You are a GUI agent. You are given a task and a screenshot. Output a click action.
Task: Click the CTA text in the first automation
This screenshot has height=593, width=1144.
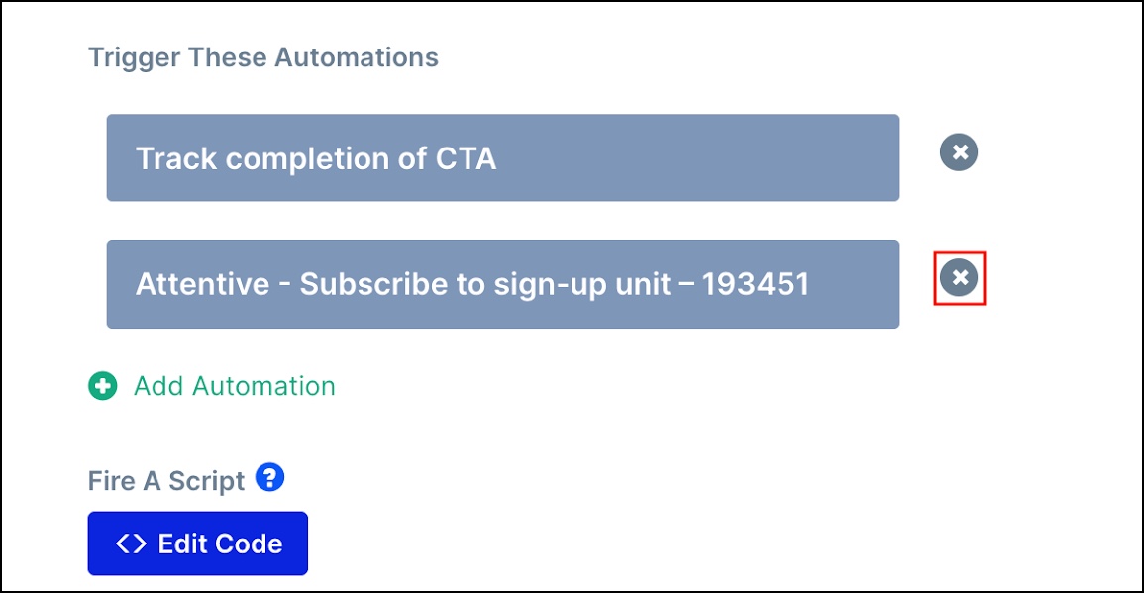[466, 158]
